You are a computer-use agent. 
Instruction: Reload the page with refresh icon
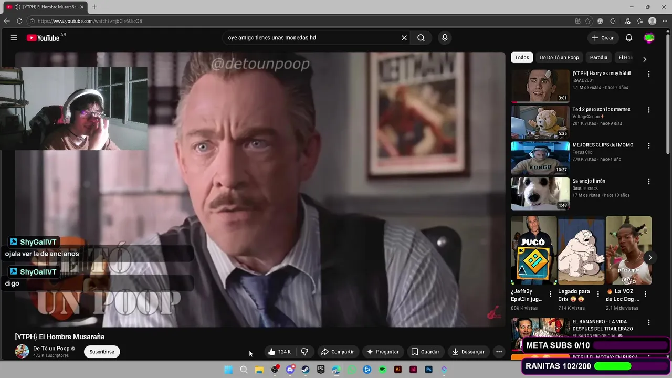coord(19,21)
